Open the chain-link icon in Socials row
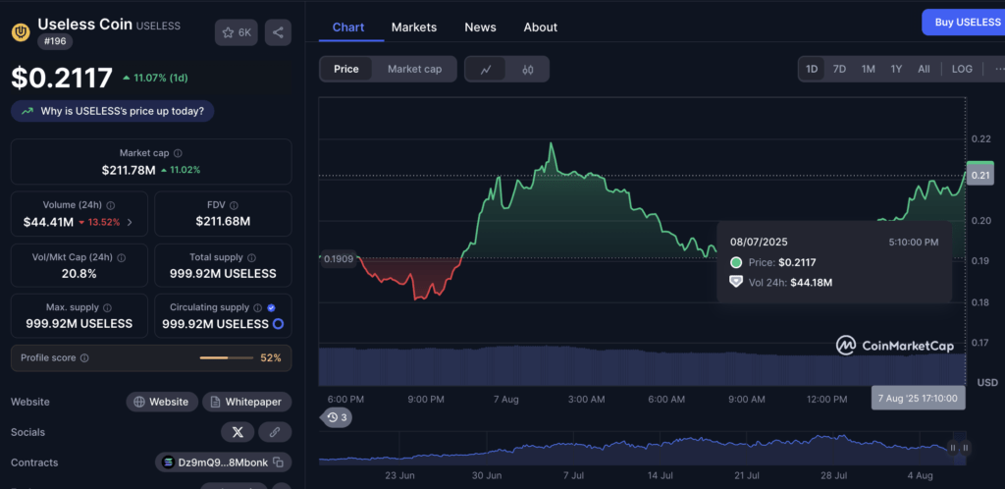1005x489 pixels. pos(275,432)
